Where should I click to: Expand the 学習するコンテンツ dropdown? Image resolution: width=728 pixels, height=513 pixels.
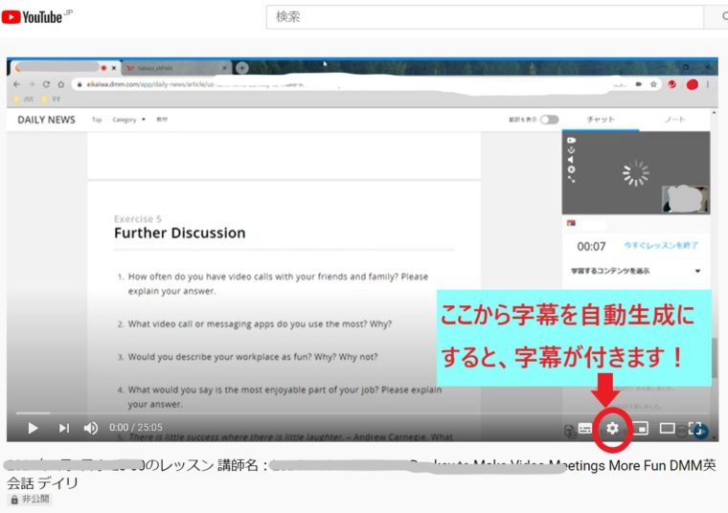[x=636, y=271]
